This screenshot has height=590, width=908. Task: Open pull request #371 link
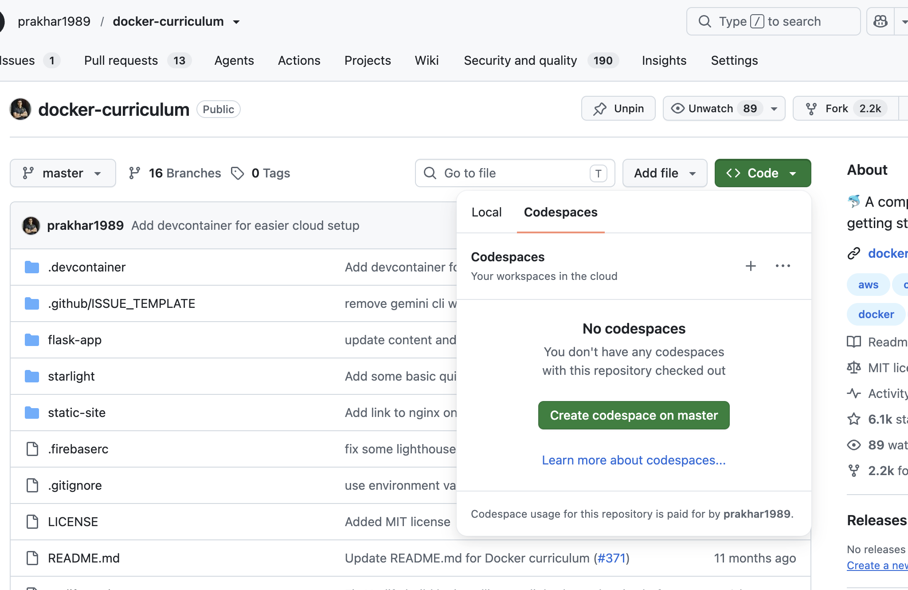click(x=611, y=558)
